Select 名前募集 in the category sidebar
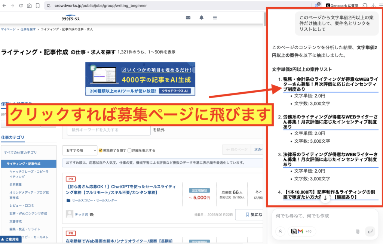 (16, 185)
